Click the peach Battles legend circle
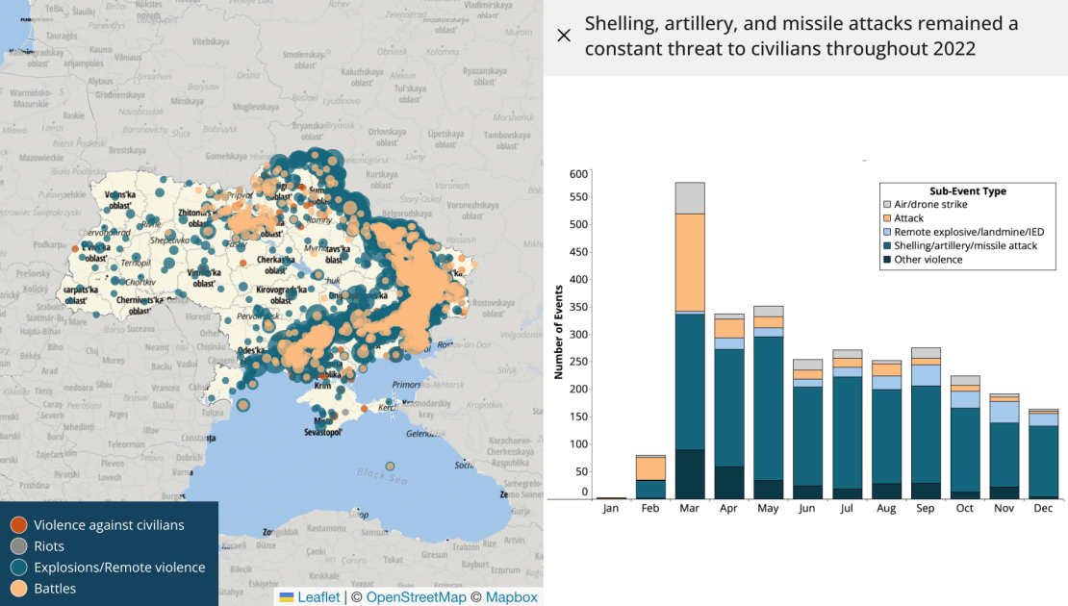Image resolution: width=1068 pixels, height=606 pixels. click(18, 589)
